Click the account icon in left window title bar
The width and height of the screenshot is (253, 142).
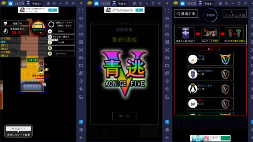tap(48, 4)
